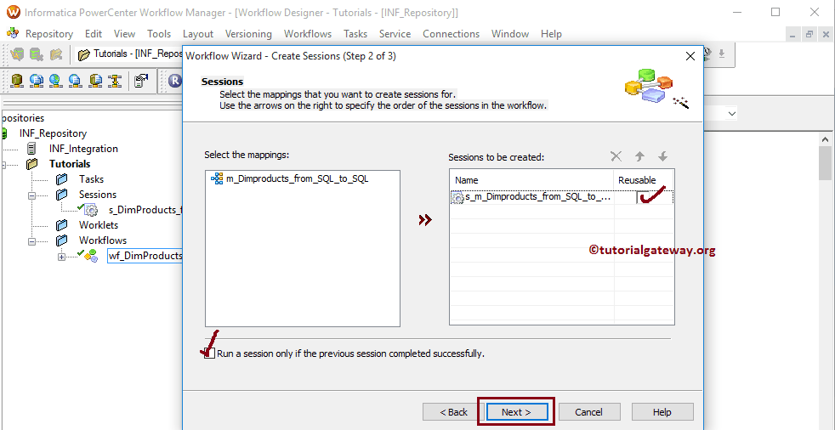Open the Edit menu

(94, 33)
